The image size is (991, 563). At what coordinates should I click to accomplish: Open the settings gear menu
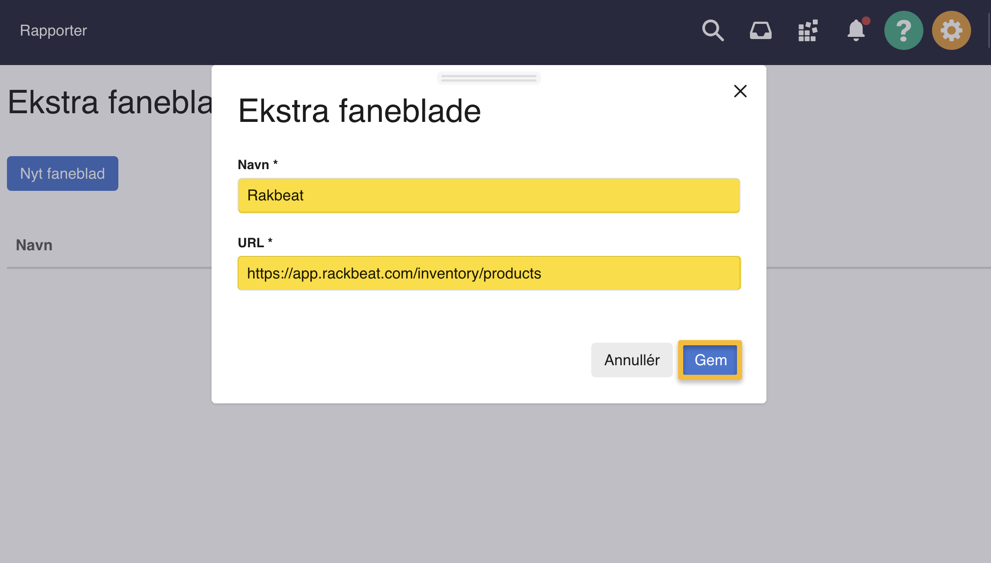(951, 30)
